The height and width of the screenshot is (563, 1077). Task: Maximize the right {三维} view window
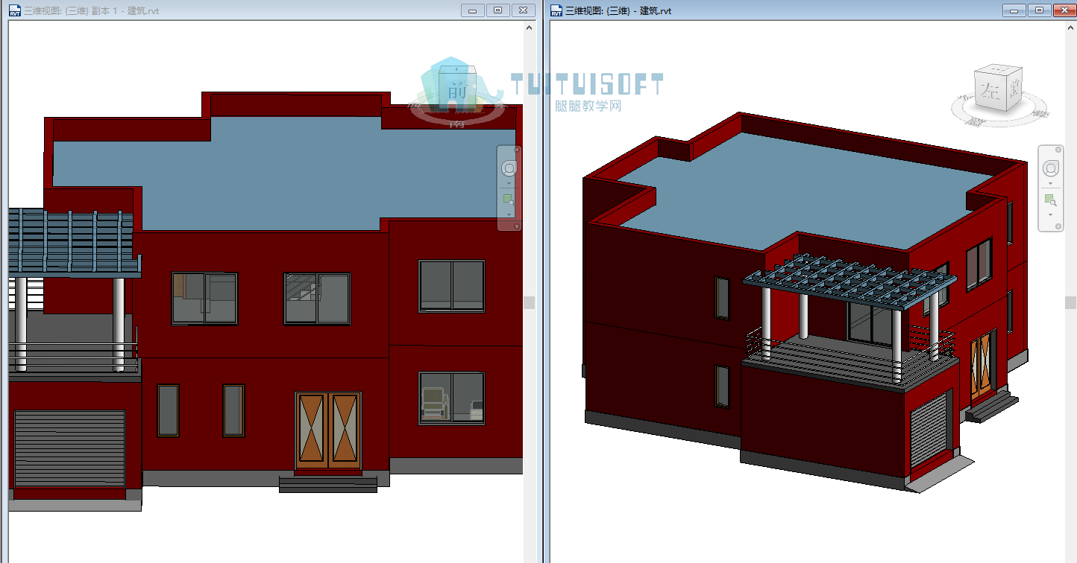(x=1038, y=10)
